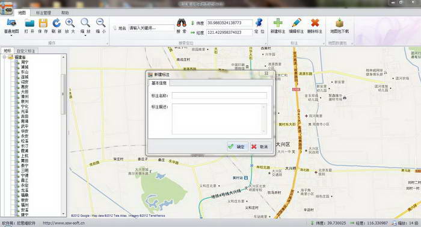Click the 标注名称 input field
This screenshot has width=421, height=227.
pyautogui.click(x=220, y=96)
